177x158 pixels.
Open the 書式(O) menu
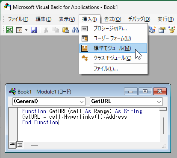click(112, 19)
